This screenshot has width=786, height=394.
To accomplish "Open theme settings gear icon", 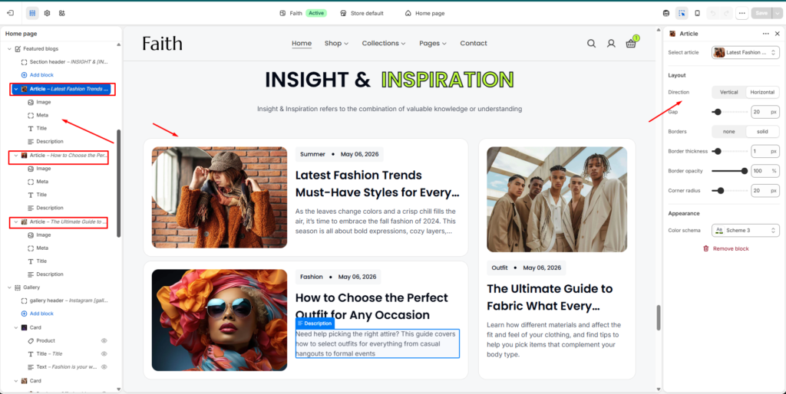I will click(47, 13).
